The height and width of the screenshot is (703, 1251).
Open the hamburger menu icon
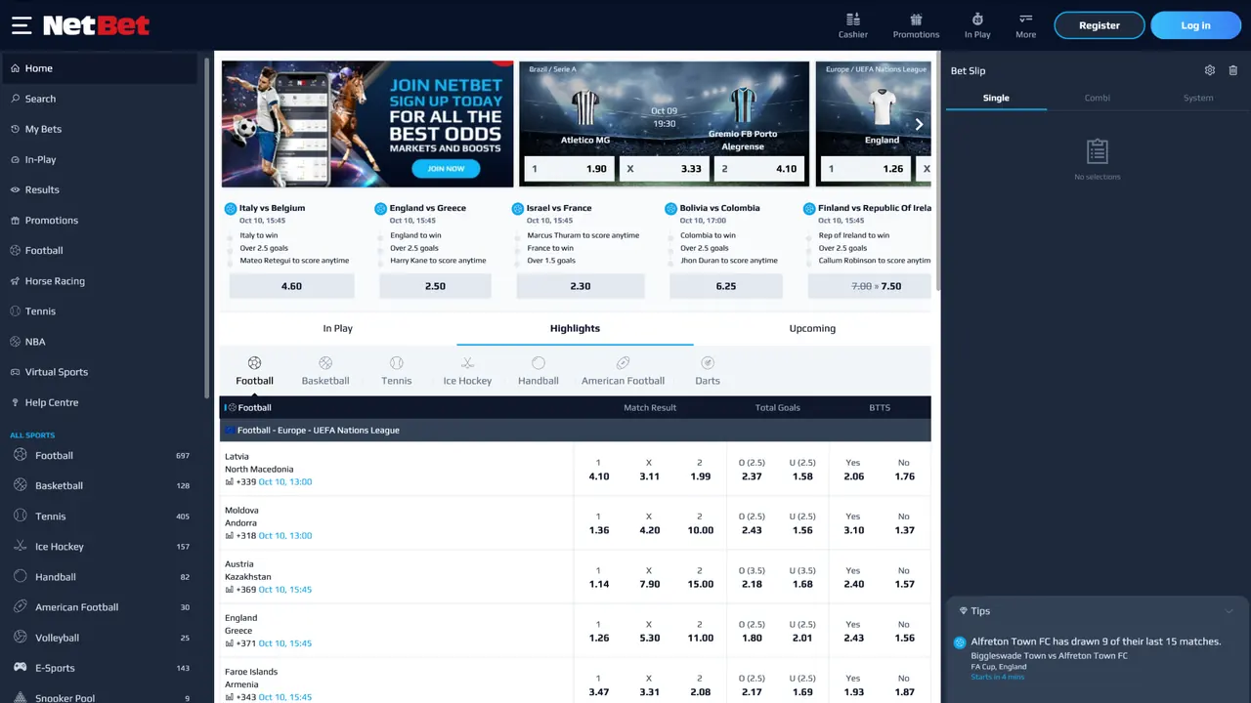point(22,25)
